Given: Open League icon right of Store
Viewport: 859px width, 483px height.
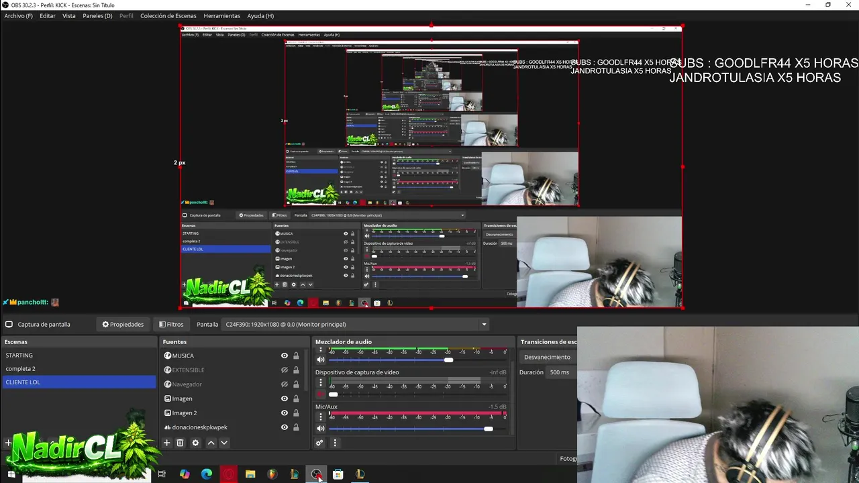Looking at the screenshot, I should 360,474.
